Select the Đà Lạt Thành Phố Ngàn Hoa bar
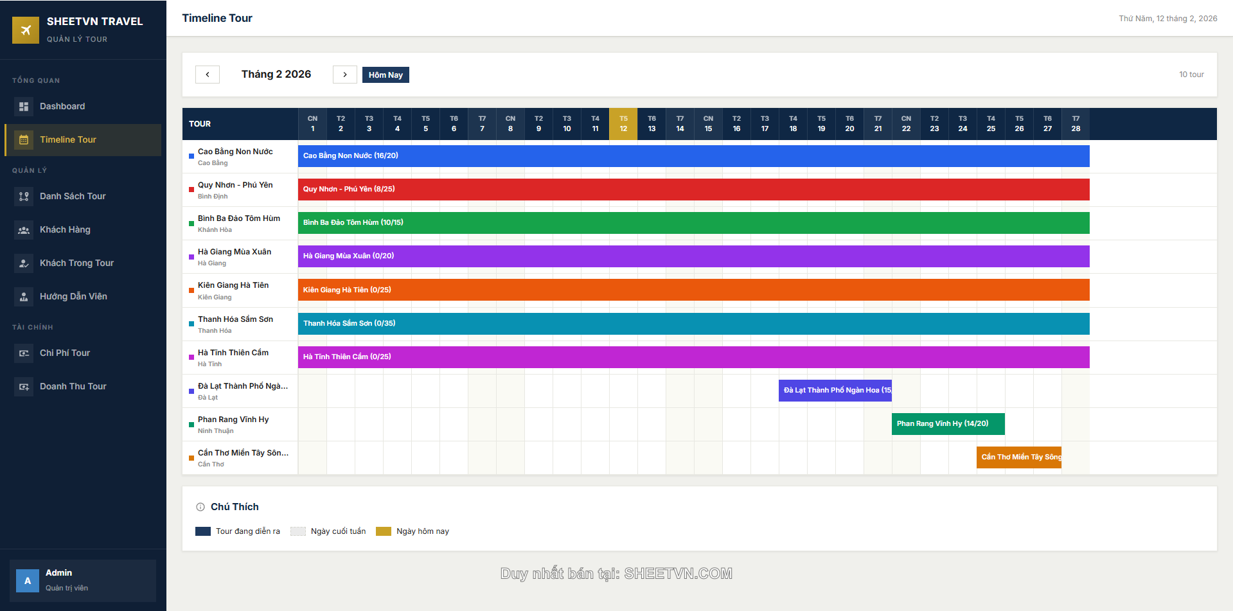This screenshot has width=1233, height=611. point(835,391)
